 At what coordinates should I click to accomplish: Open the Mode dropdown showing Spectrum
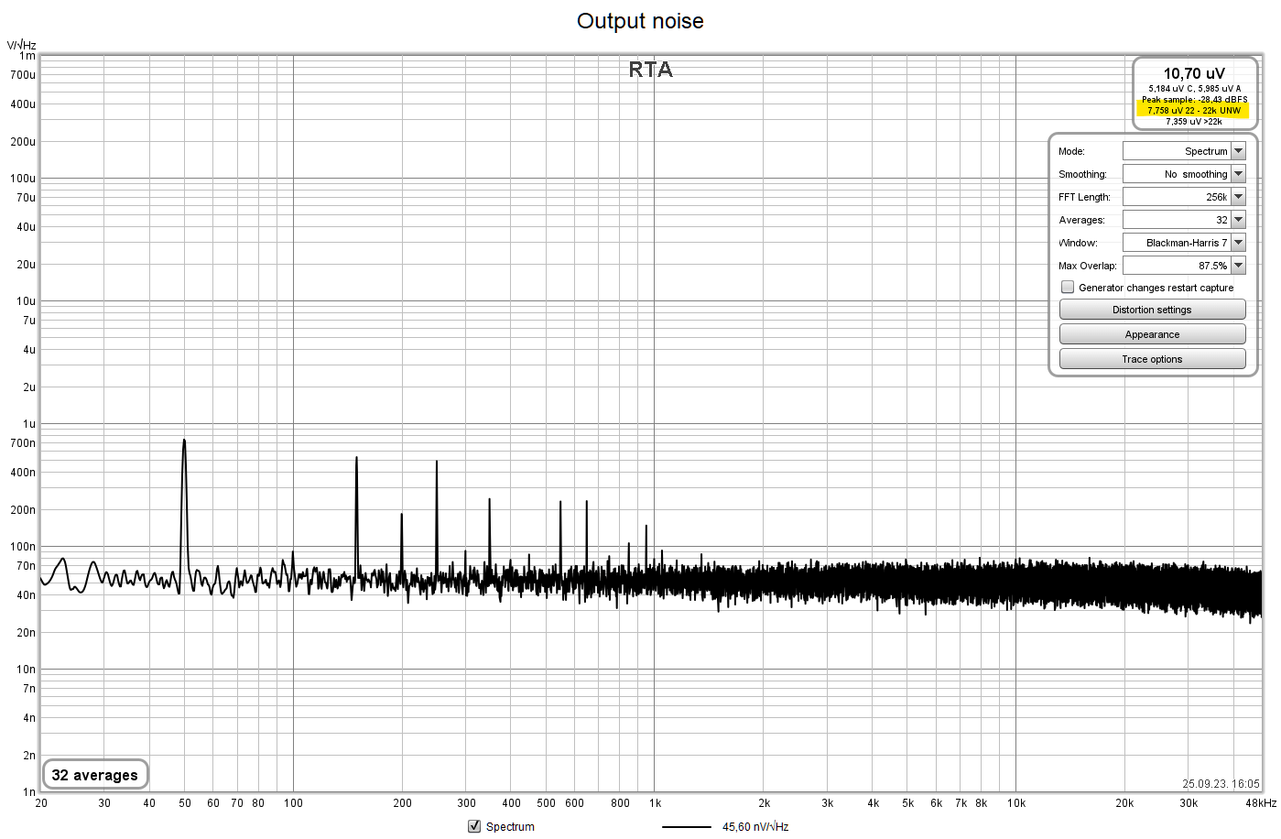[1184, 151]
